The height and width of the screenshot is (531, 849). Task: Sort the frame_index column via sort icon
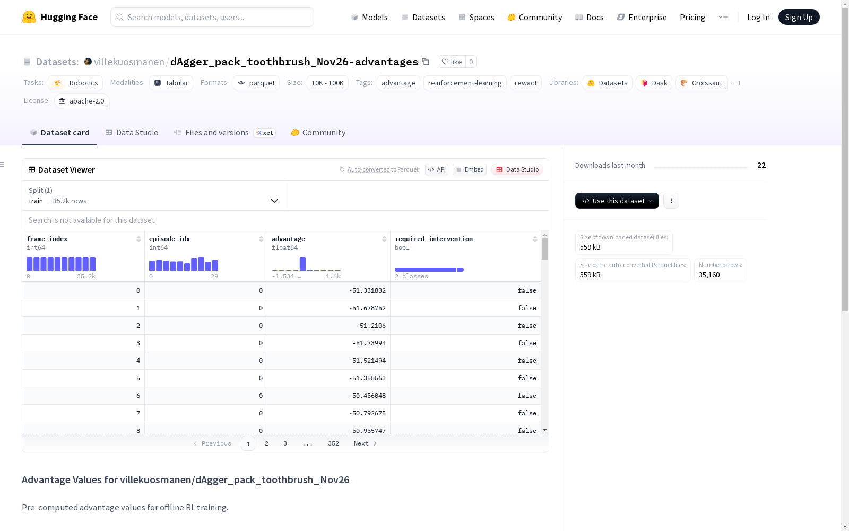[138, 239]
